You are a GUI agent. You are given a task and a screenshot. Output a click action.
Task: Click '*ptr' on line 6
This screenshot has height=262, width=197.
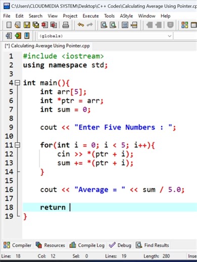(66, 101)
